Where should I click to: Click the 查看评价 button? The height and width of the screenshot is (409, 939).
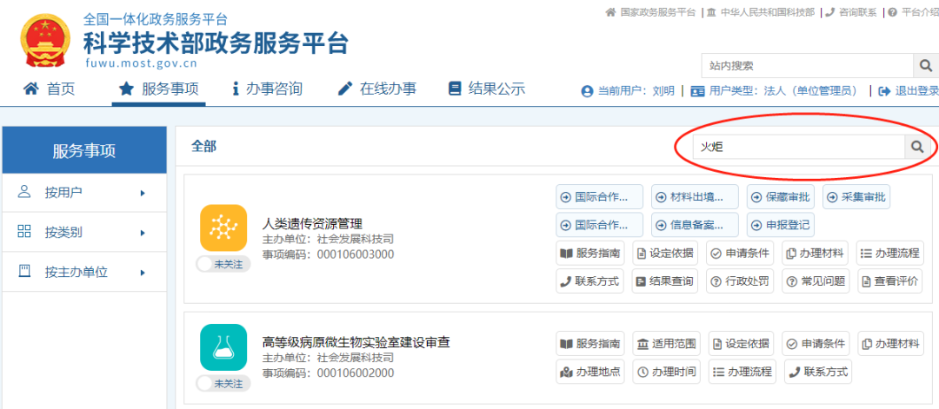tap(890, 281)
